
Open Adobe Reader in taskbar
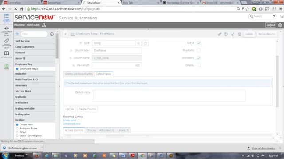coord(133,155)
